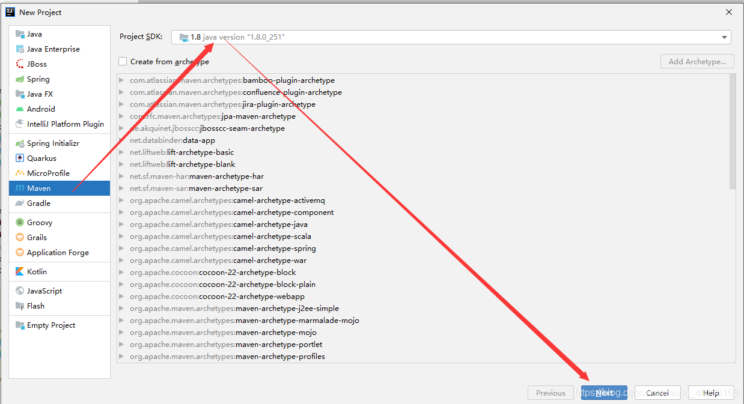Pick the IntelliJ Platform Plugin icon

20,124
